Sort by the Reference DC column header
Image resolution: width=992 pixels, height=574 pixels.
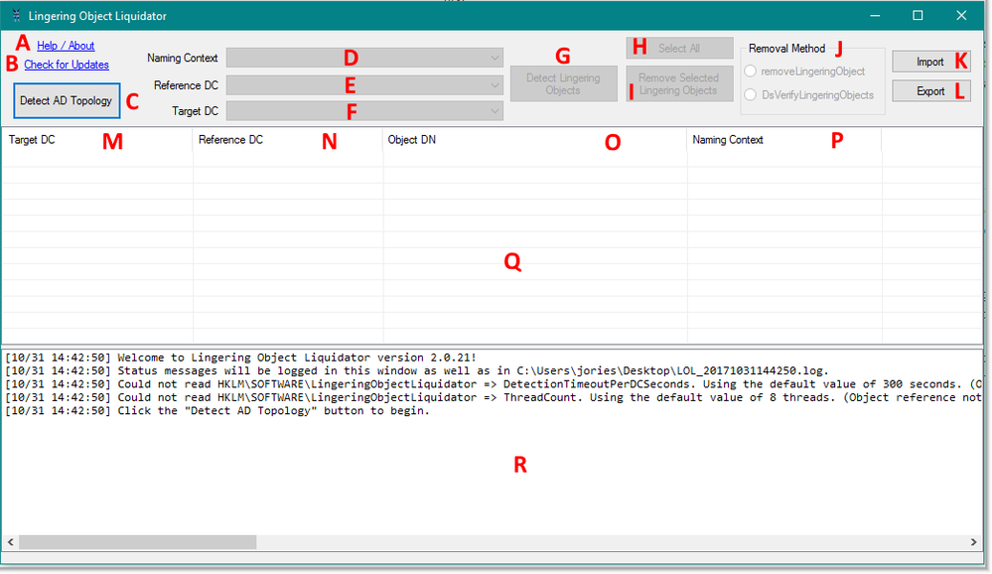point(288,140)
